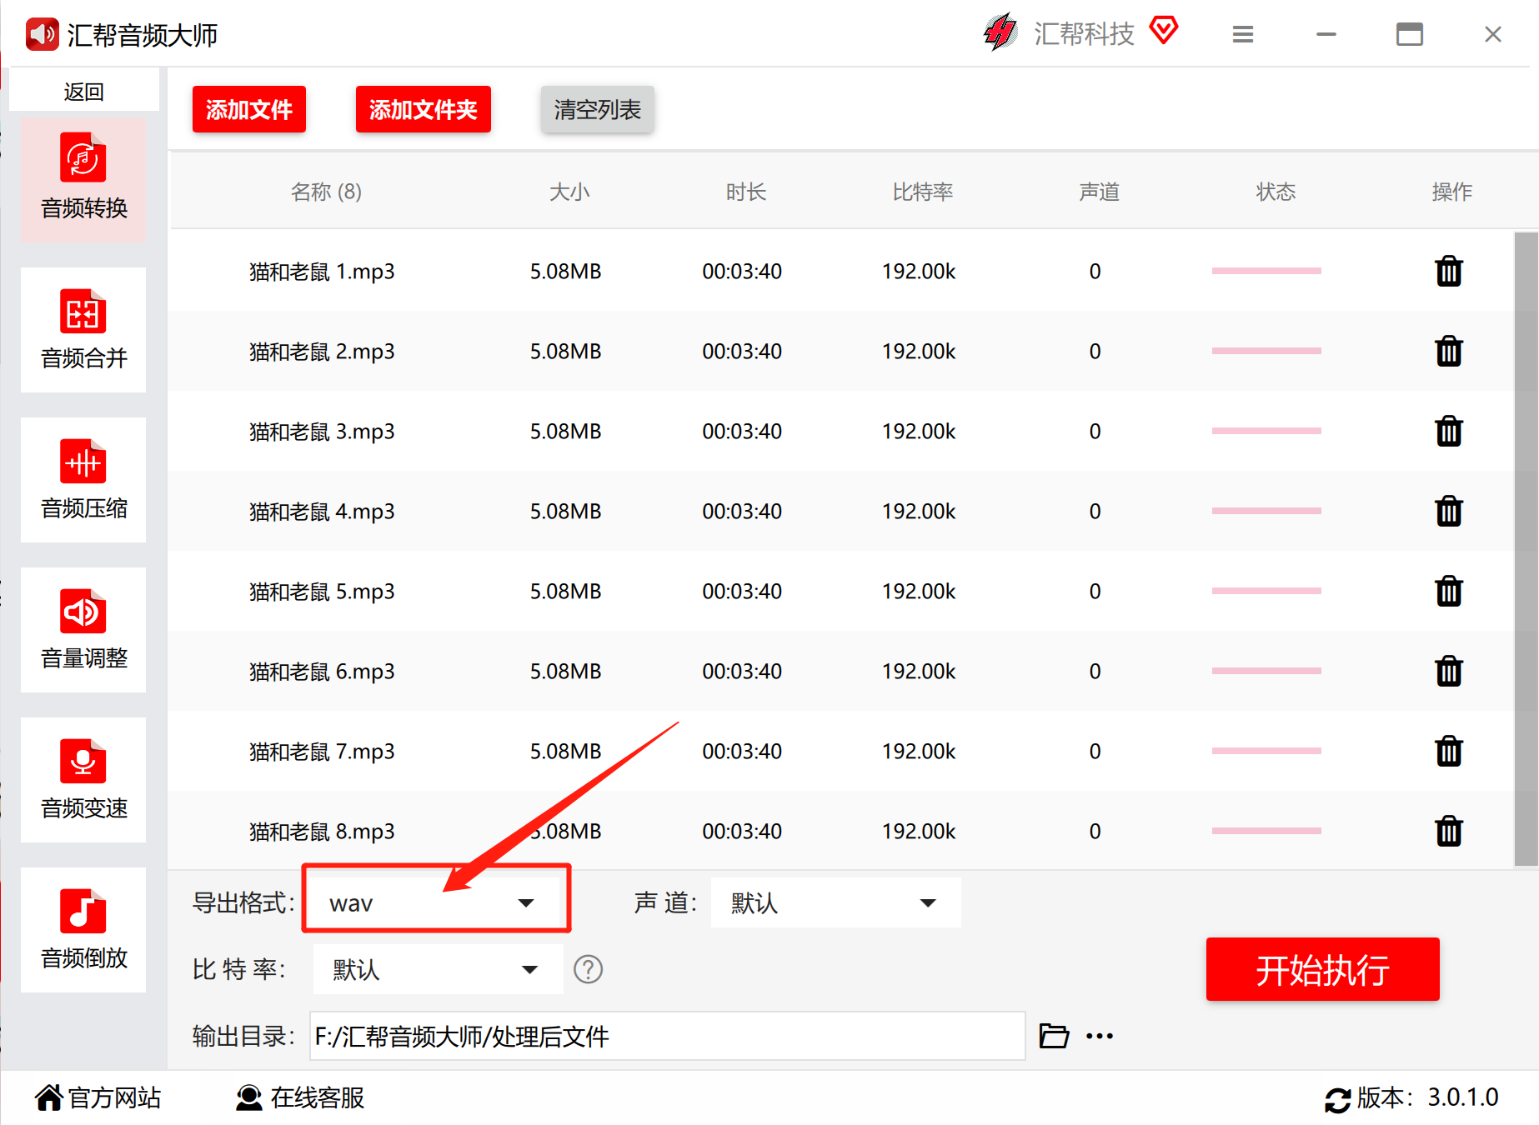Click the 状态 status column header

(x=1276, y=192)
